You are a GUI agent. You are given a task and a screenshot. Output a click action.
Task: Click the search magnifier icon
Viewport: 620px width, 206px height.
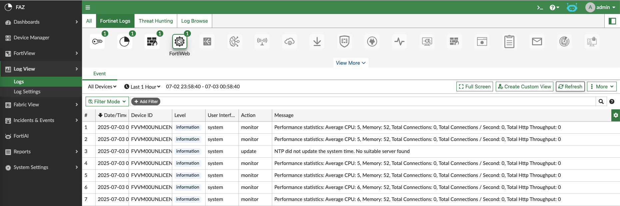[601, 102]
